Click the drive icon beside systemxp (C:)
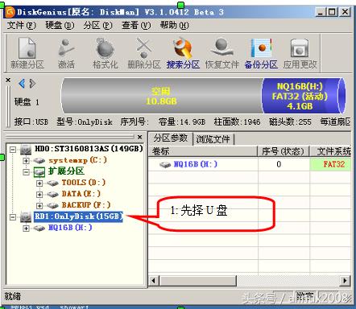Screen dimensions: 356x309 [x=39, y=161]
